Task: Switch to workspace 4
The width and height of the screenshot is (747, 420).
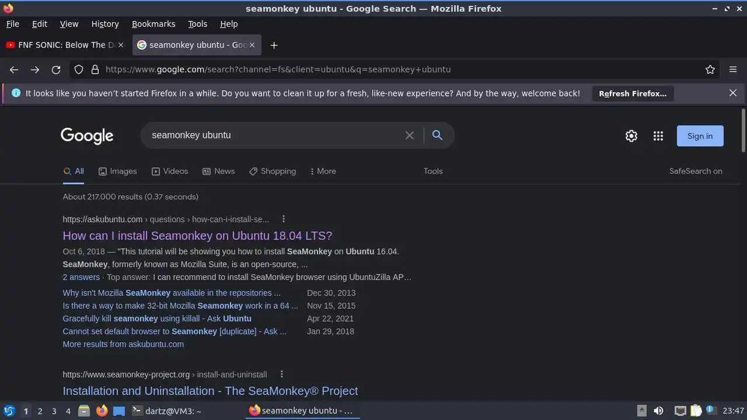Action: 68,411
